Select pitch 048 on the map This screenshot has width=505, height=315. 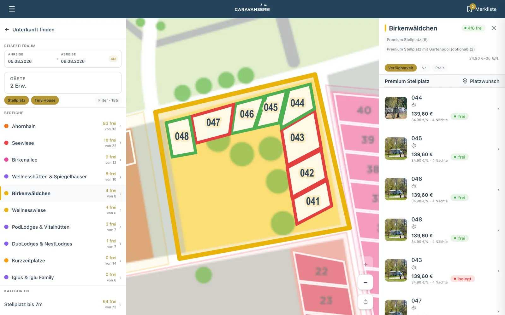[181, 136]
